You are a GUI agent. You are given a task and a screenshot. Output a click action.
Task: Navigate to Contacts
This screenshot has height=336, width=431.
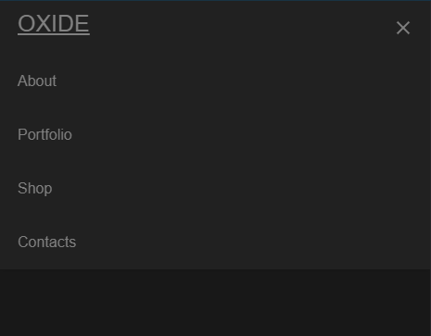(x=46, y=242)
